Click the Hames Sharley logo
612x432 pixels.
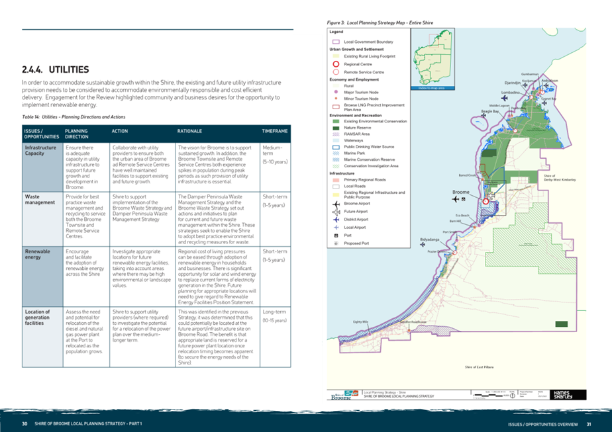pos(563,394)
